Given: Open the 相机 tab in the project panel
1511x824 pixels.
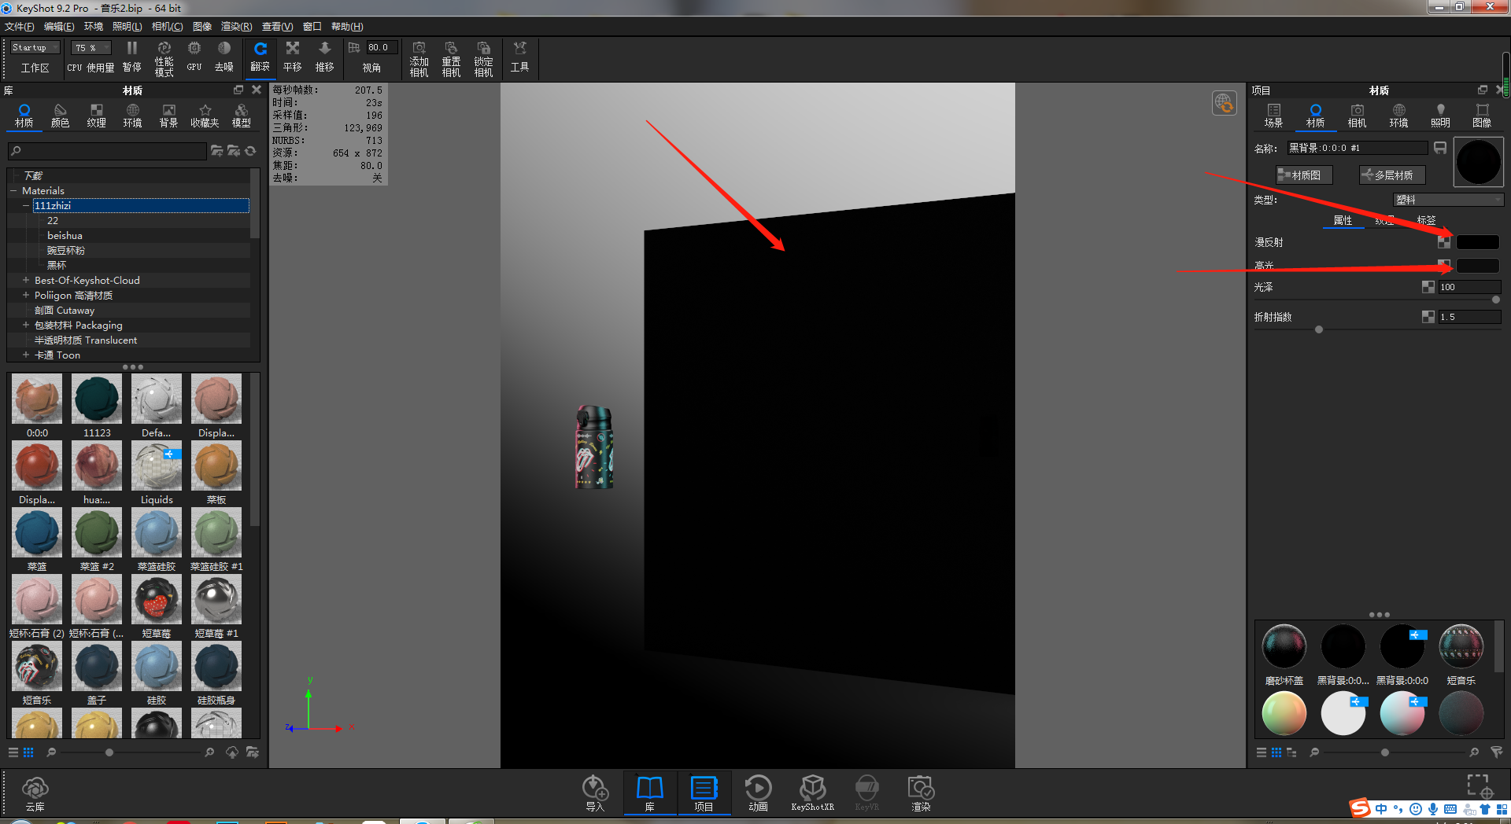Looking at the screenshot, I should pos(1356,115).
